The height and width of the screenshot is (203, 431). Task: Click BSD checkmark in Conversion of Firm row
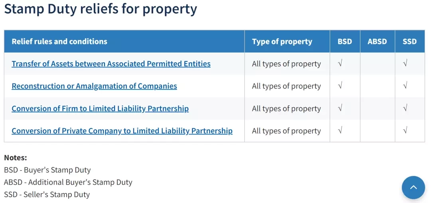pos(340,108)
